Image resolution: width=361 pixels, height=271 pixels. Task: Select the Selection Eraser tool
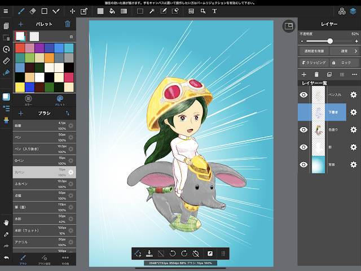(x=175, y=11)
